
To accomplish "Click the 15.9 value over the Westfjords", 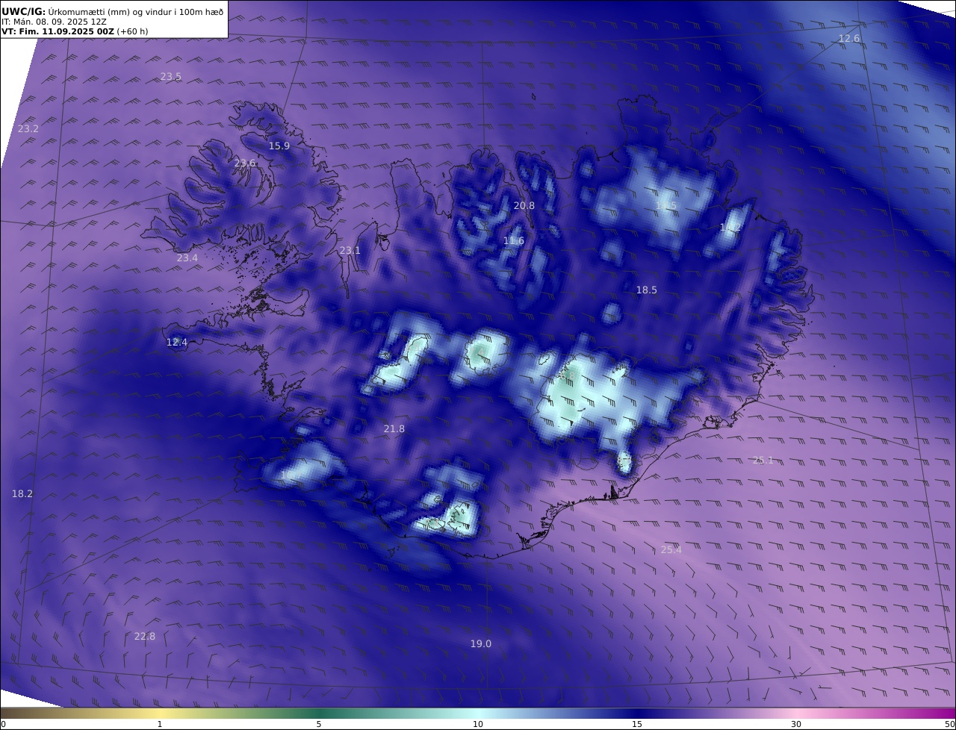I will coord(279,146).
